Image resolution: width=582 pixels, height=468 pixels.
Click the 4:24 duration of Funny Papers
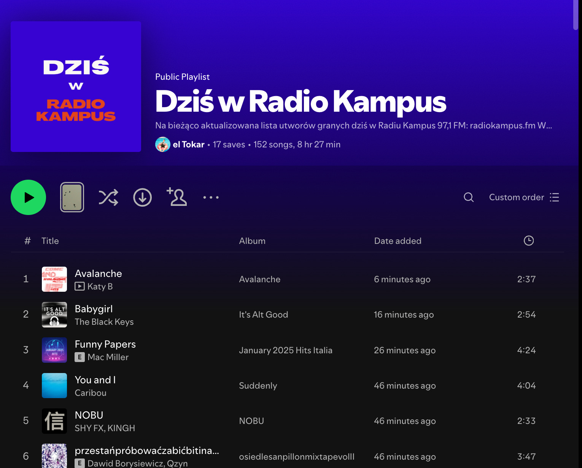tap(526, 350)
